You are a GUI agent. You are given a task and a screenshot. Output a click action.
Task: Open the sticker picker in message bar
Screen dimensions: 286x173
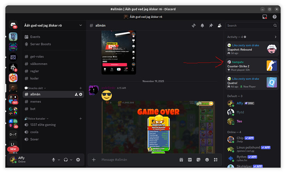coord(198,160)
